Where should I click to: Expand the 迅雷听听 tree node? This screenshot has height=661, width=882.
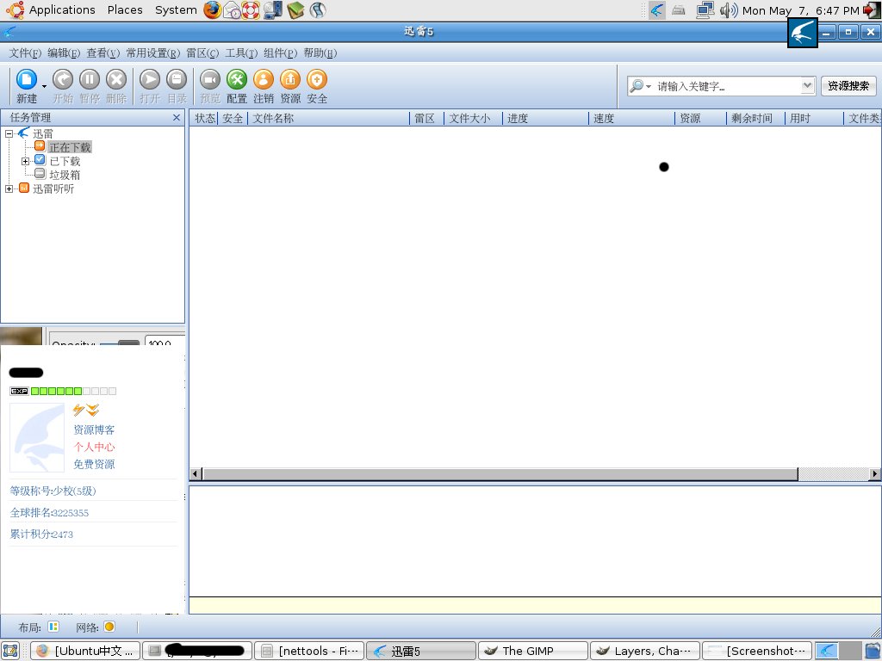pos(9,188)
